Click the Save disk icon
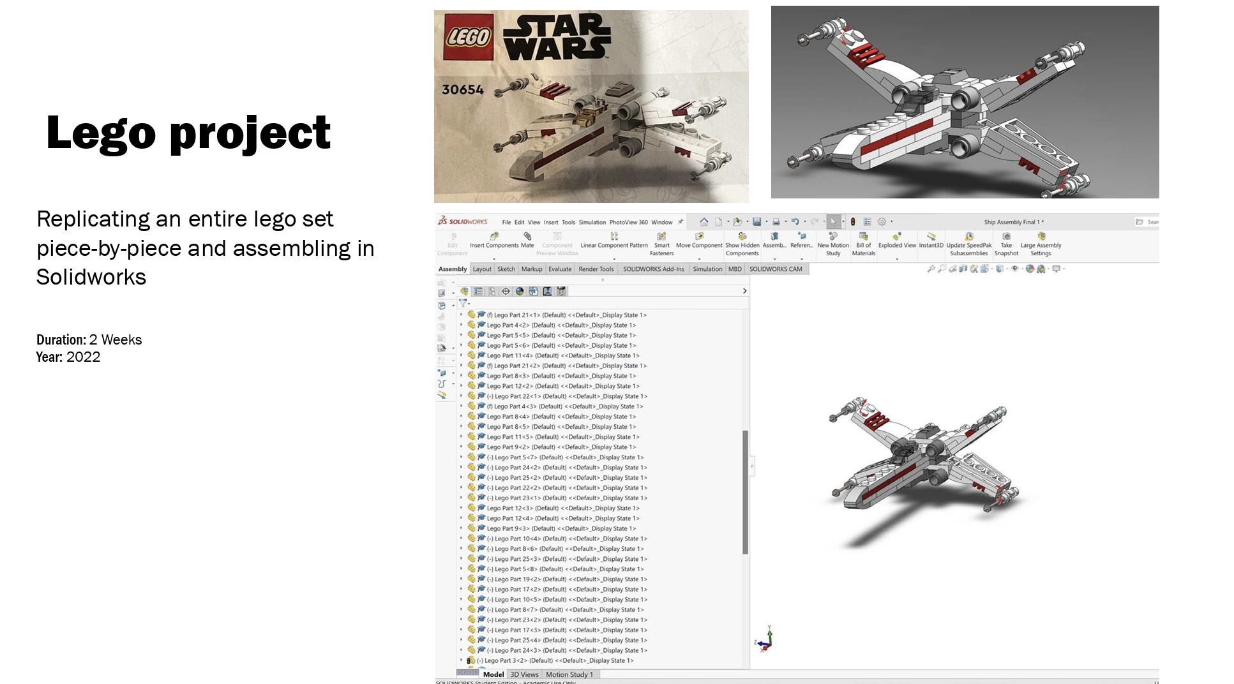1234x684 pixels. [756, 222]
